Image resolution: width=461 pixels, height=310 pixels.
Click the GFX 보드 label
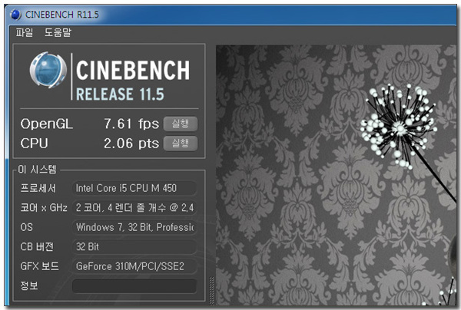coord(39,266)
